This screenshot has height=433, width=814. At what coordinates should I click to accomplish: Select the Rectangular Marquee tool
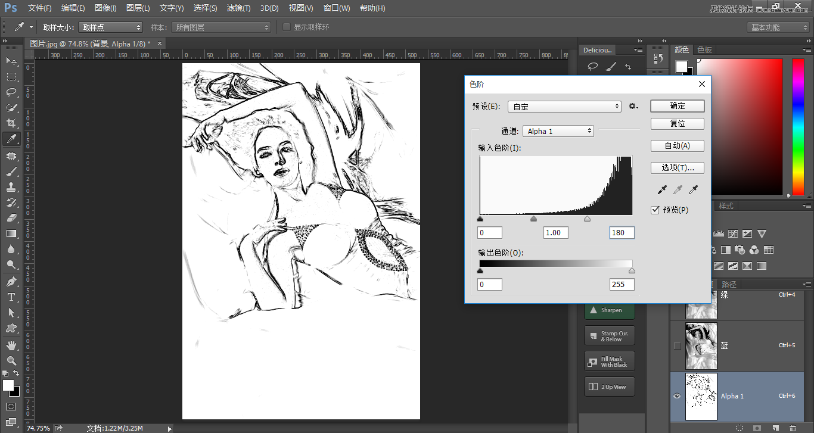[x=11, y=77]
